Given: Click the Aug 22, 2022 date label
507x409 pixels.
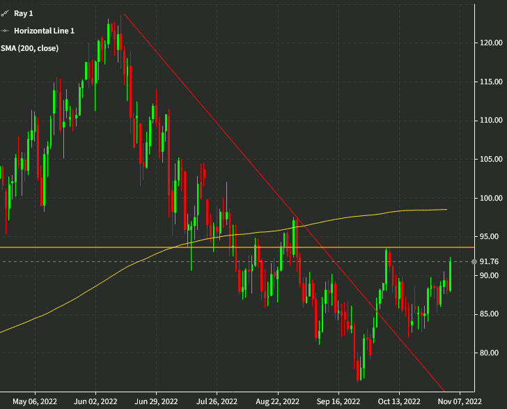Looking at the screenshot, I should (277, 401).
